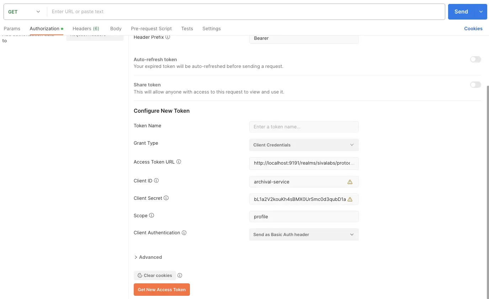Image resolution: width=489 pixels, height=299 pixels.
Task: Open the Headers (6) tab
Action: [86, 28]
